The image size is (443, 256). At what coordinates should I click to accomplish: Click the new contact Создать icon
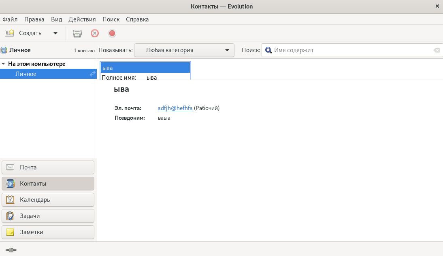tap(9, 33)
